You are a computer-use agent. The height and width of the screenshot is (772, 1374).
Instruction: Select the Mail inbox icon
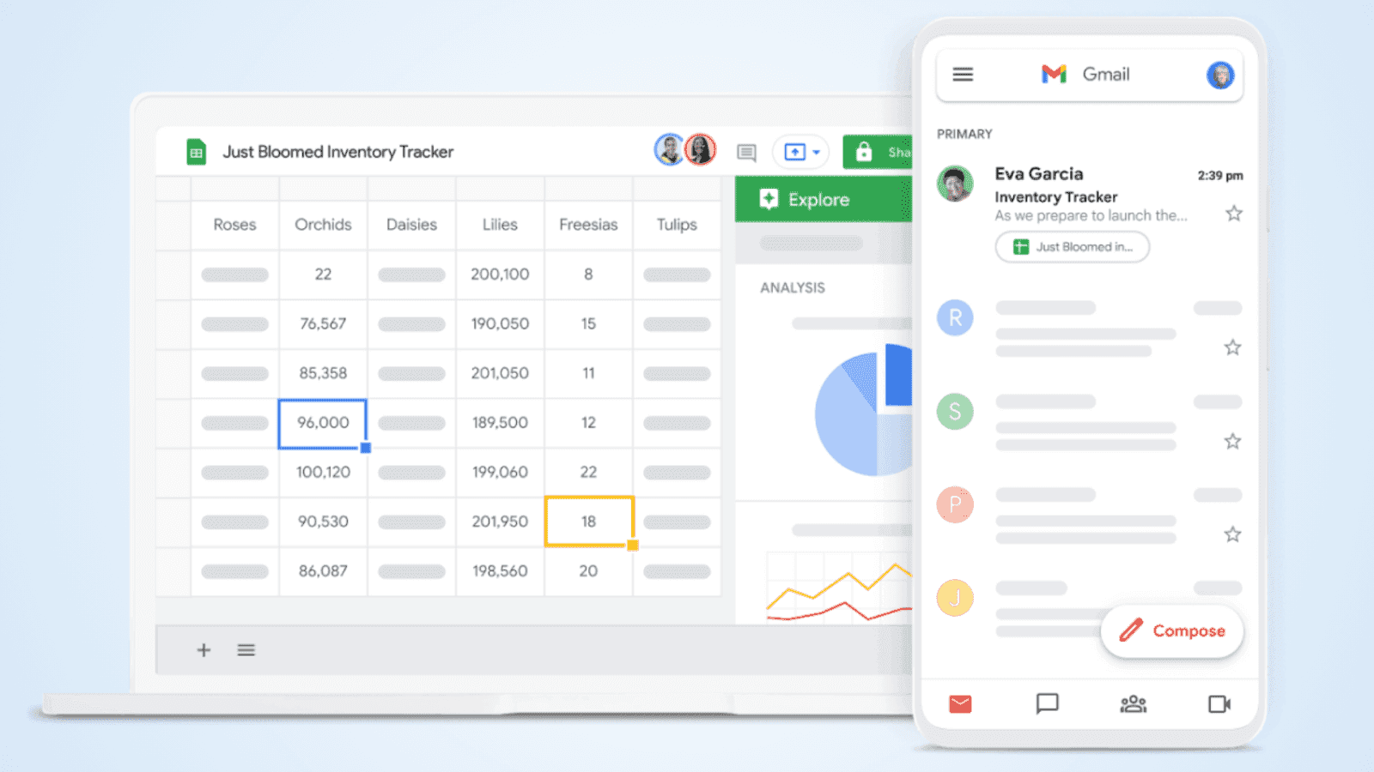[x=962, y=704]
